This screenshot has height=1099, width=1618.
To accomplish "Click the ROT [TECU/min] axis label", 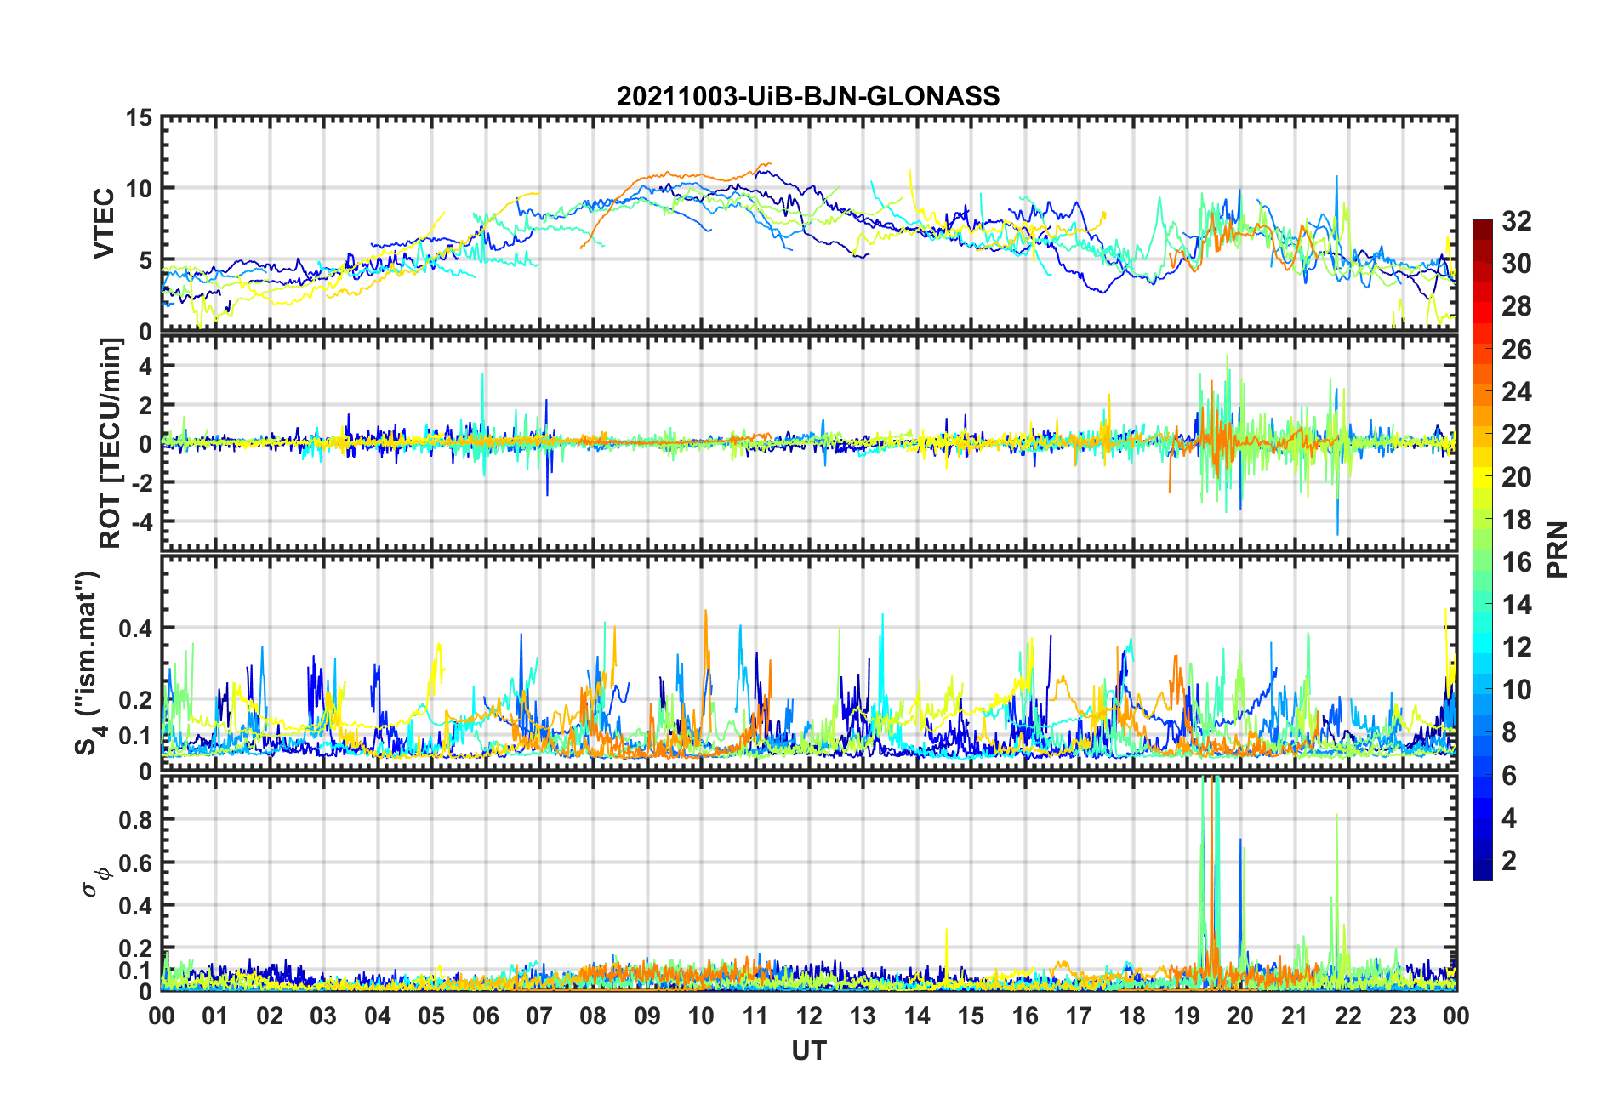I will [x=111, y=443].
